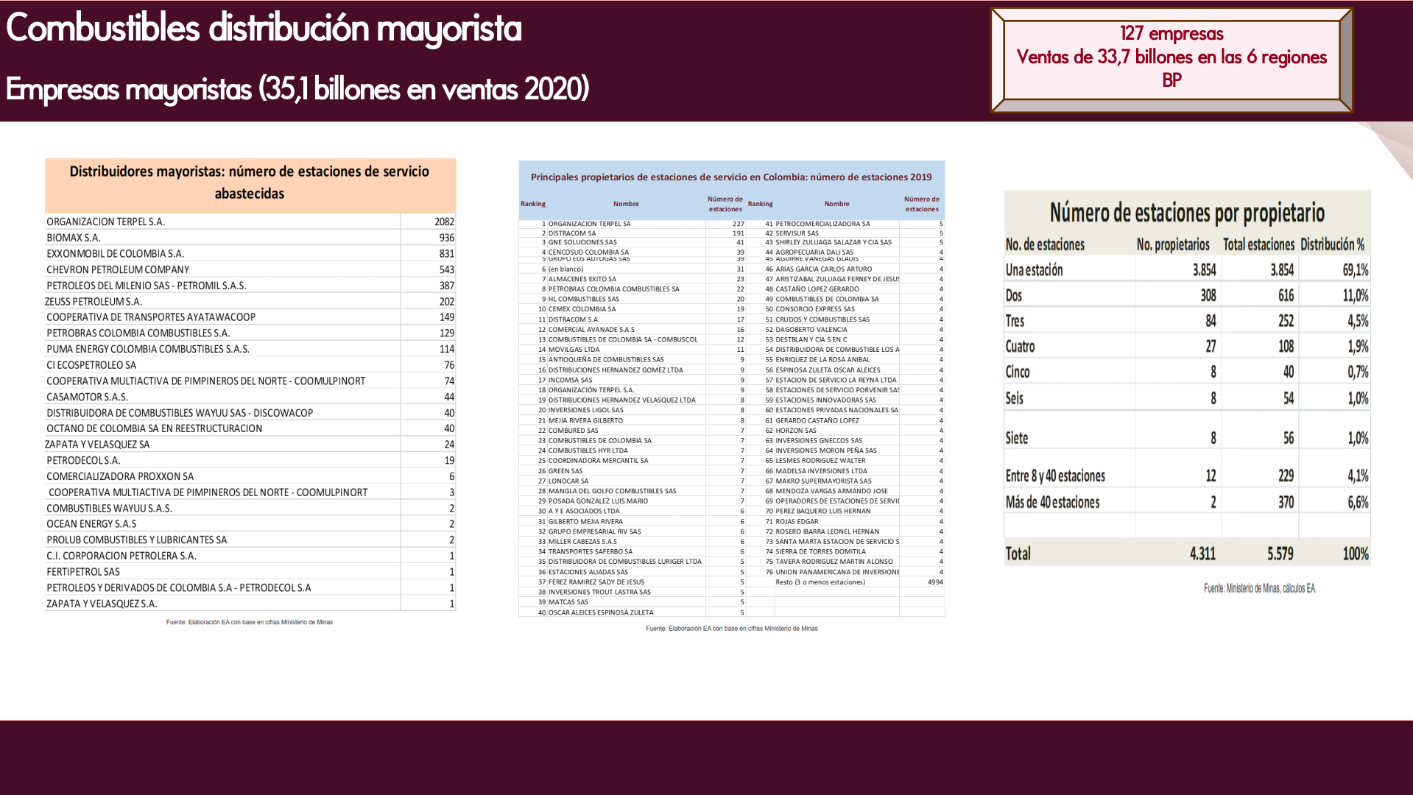Click the '127 empresas' callout text
The height and width of the screenshot is (795, 1413).
(x=1171, y=34)
